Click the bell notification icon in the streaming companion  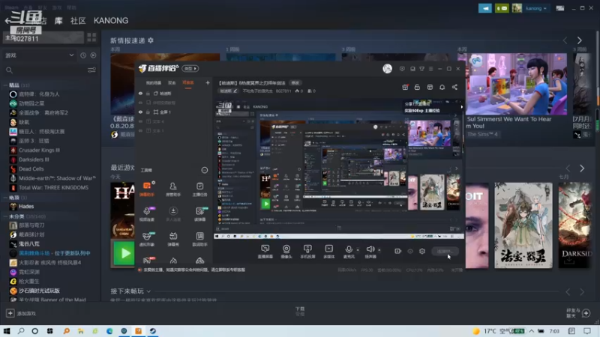click(x=442, y=87)
